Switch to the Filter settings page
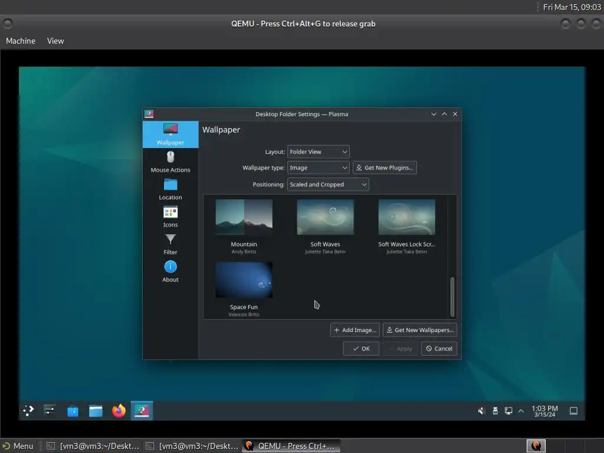 170,244
